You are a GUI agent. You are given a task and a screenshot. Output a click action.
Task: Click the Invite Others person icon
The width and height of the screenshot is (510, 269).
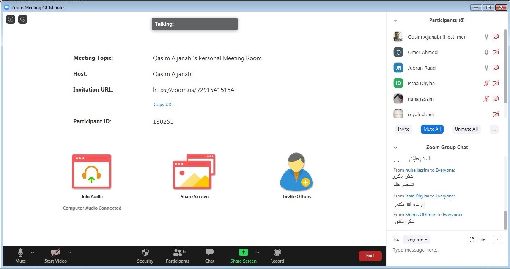click(x=297, y=171)
